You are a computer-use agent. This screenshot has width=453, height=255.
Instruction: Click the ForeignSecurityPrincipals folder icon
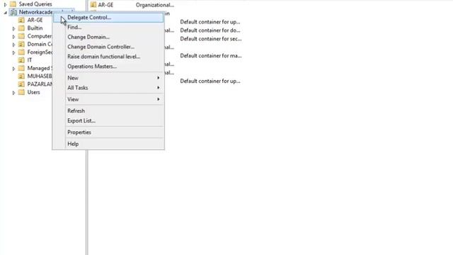click(21, 52)
